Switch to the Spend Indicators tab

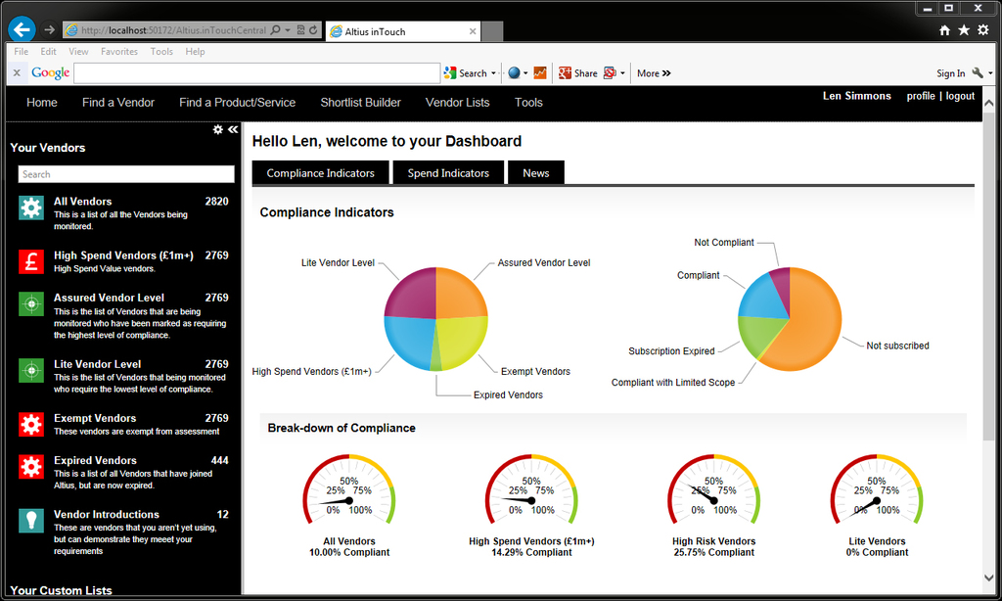coord(448,173)
